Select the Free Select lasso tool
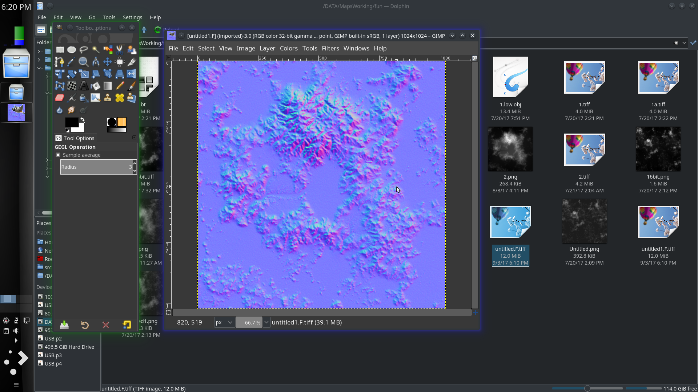 tap(84, 50)
